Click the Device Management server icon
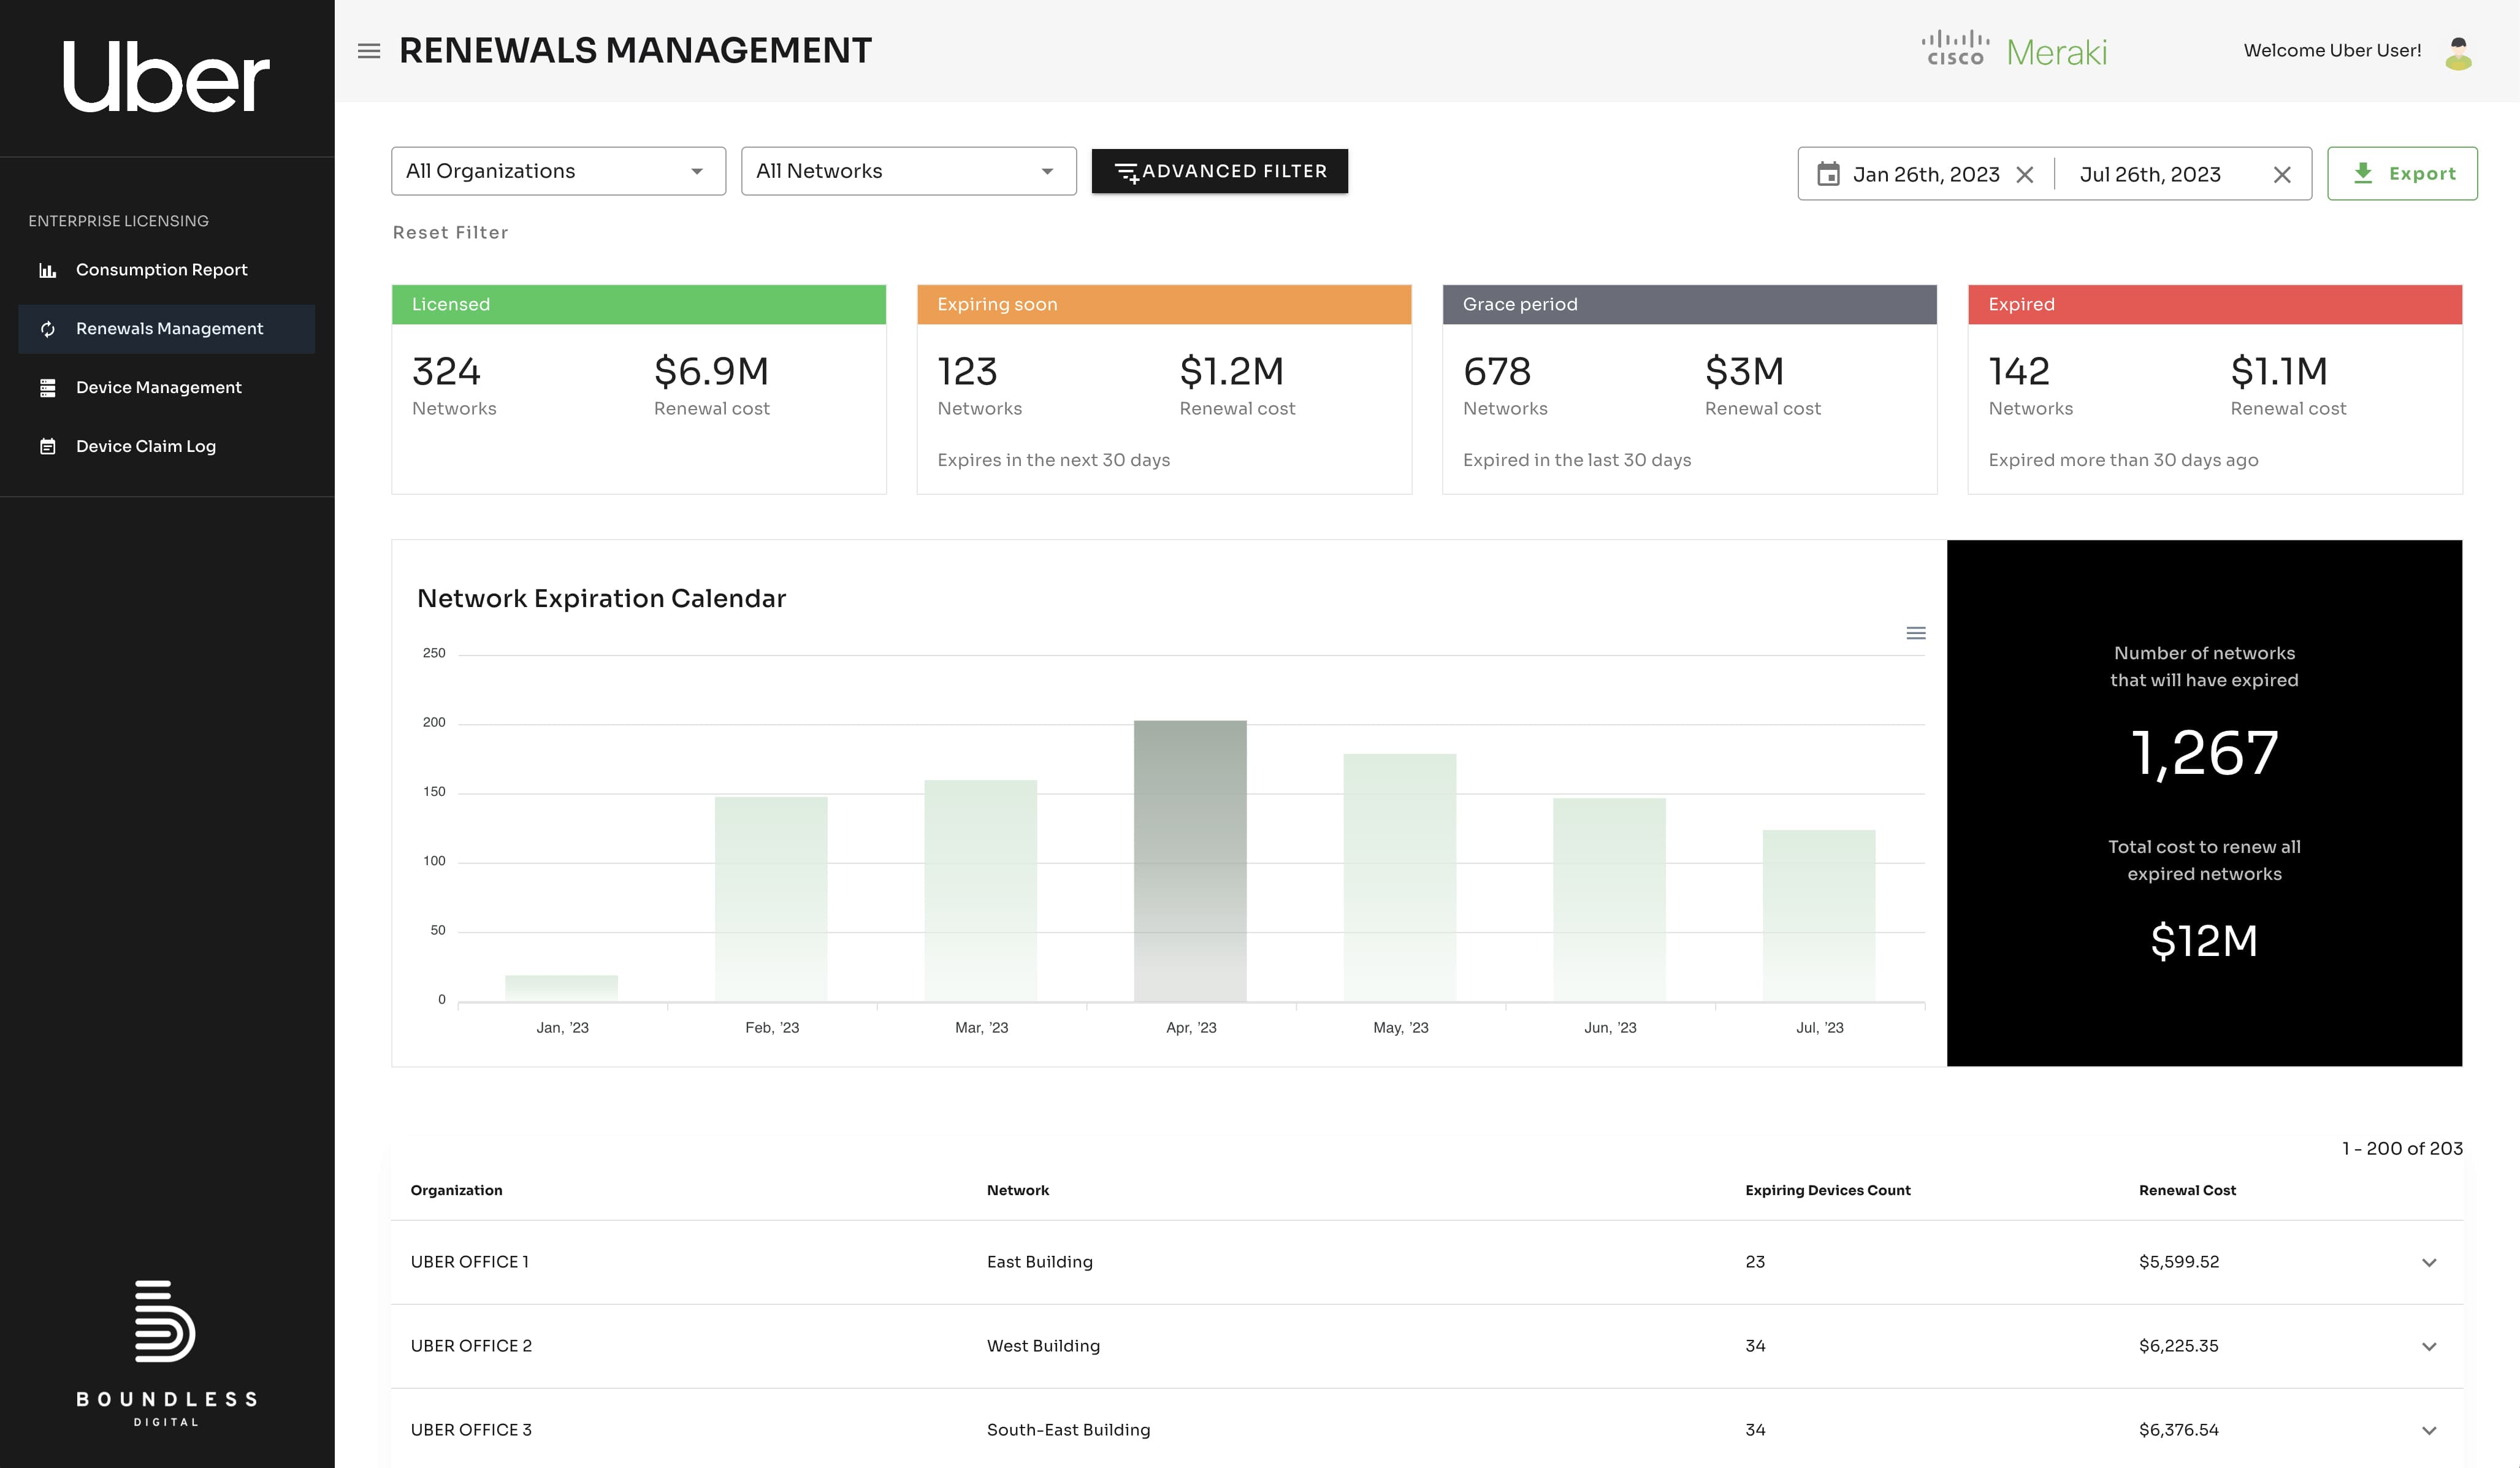The image size is (2520, 1468). coord(47,388)
